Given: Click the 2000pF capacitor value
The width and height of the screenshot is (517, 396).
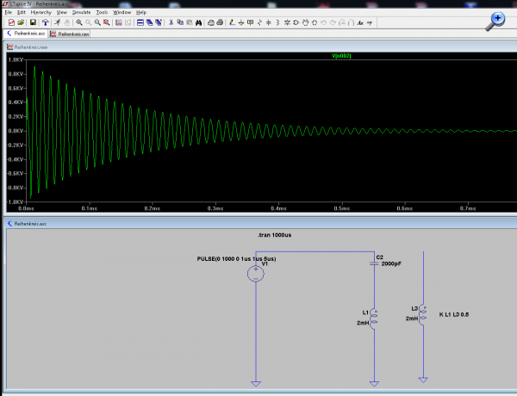Looking at the screenshot, I should click(391, 264).
